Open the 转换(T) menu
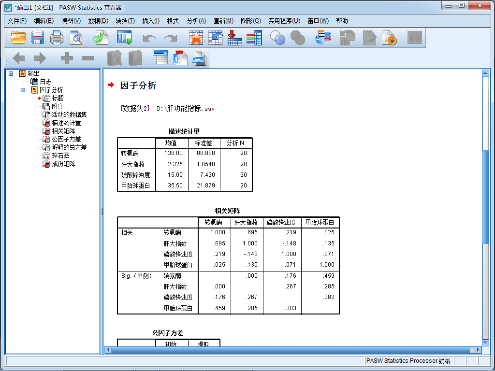The width and height of the screenshot is (495, 371). coord(125,21)
